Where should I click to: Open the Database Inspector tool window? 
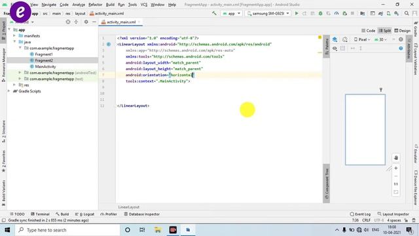pos(142,214)
